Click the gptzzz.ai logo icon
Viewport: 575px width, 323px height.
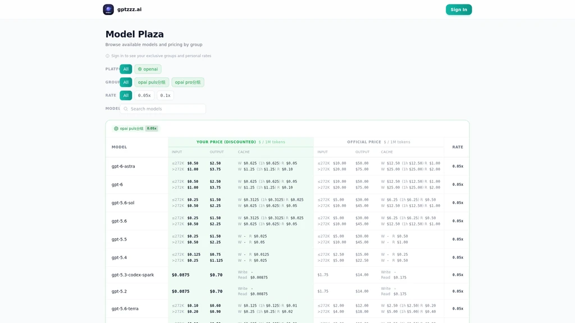click(108, 10)
